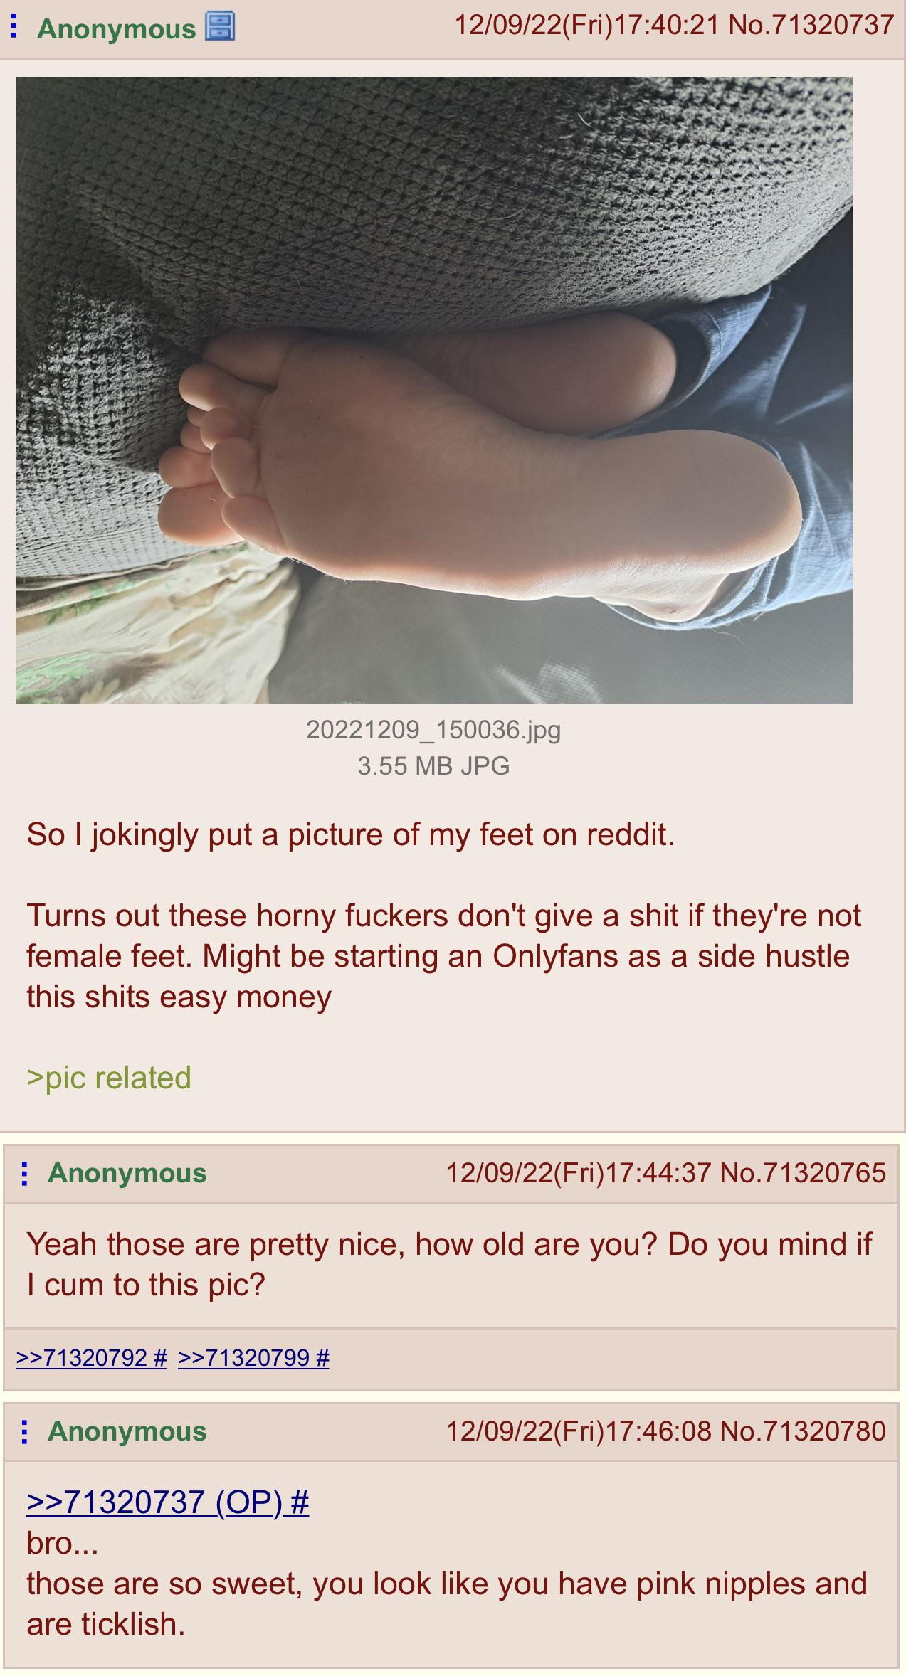
Task: Follow backlink >>71320799
Action: [x=253, y=1357]
